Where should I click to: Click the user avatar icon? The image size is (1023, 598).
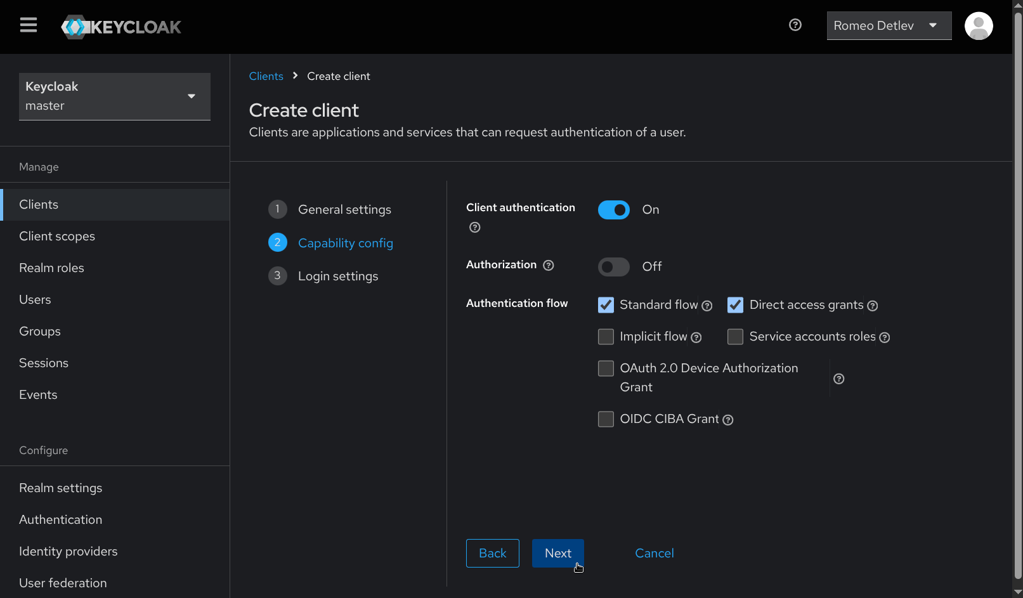tap(979, 26)
